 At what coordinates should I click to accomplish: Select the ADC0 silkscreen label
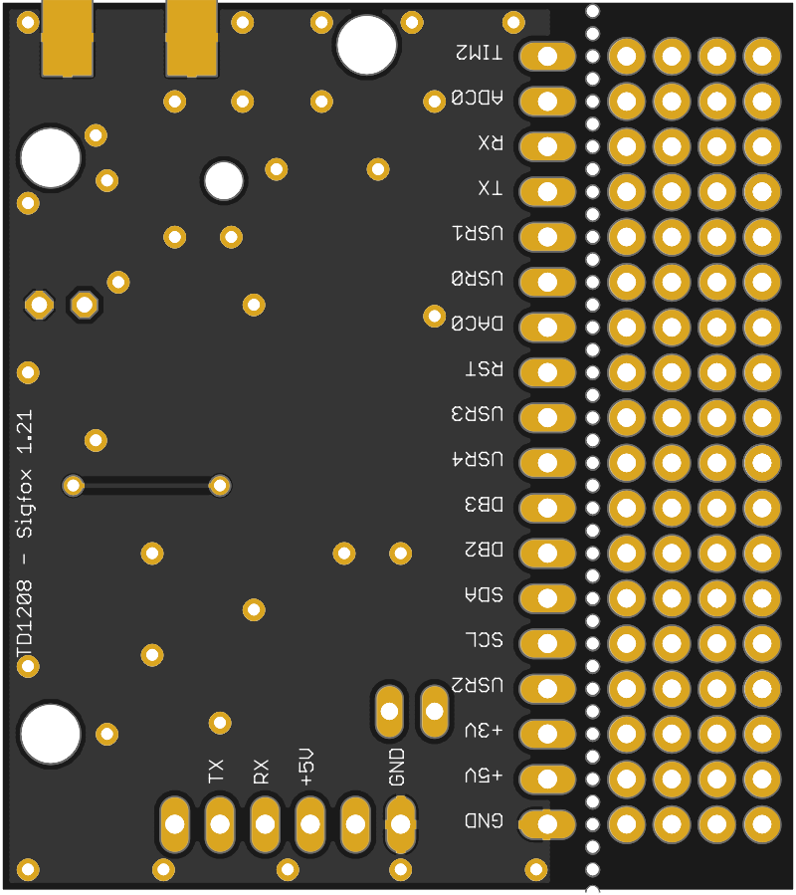click(x=477, y=98)
